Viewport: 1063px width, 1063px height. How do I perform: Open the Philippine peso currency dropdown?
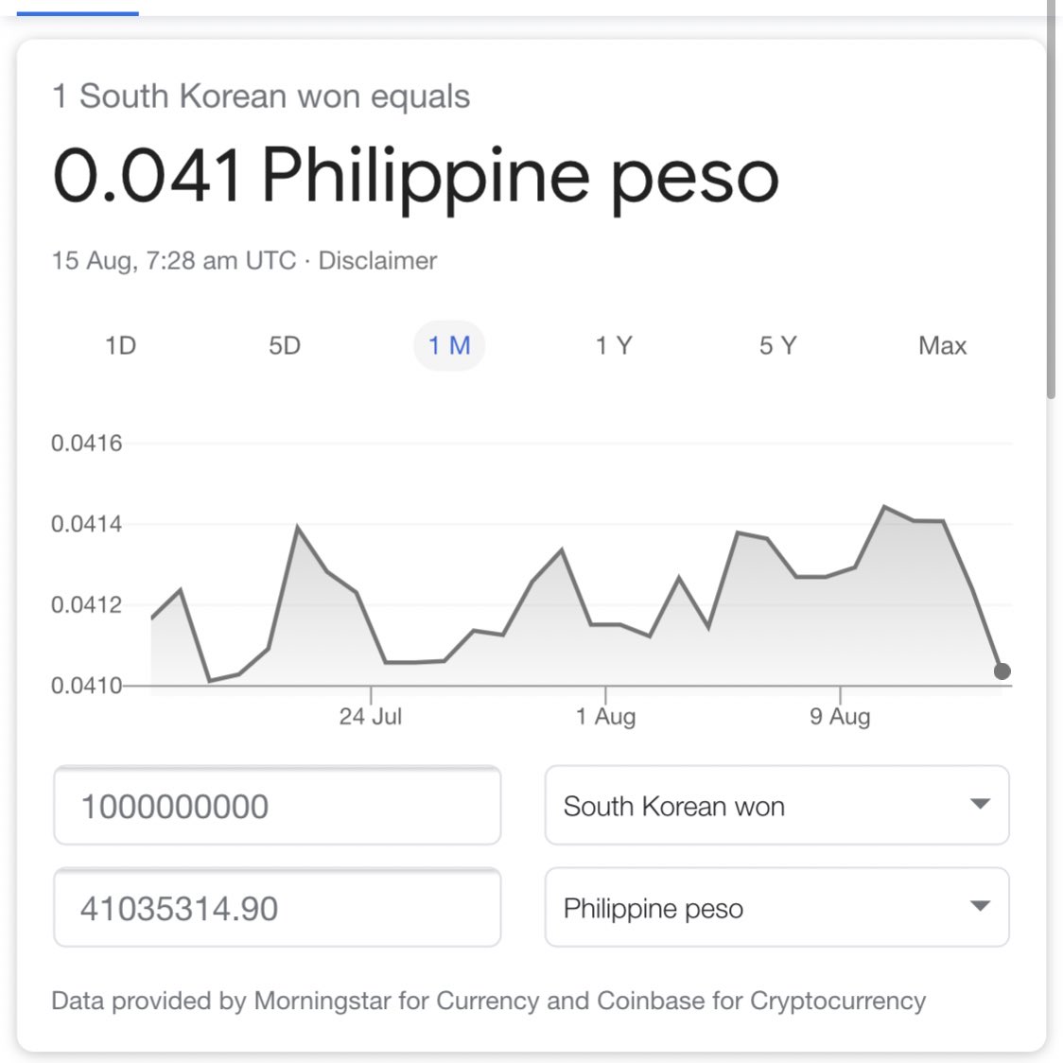point(776,907)
